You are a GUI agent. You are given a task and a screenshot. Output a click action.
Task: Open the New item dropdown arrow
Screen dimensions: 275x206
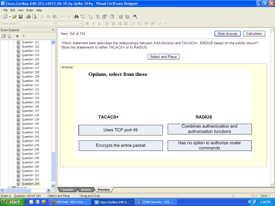click(x=10, y=17)
